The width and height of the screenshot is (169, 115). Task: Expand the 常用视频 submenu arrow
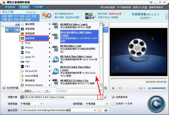click(50, 29)
